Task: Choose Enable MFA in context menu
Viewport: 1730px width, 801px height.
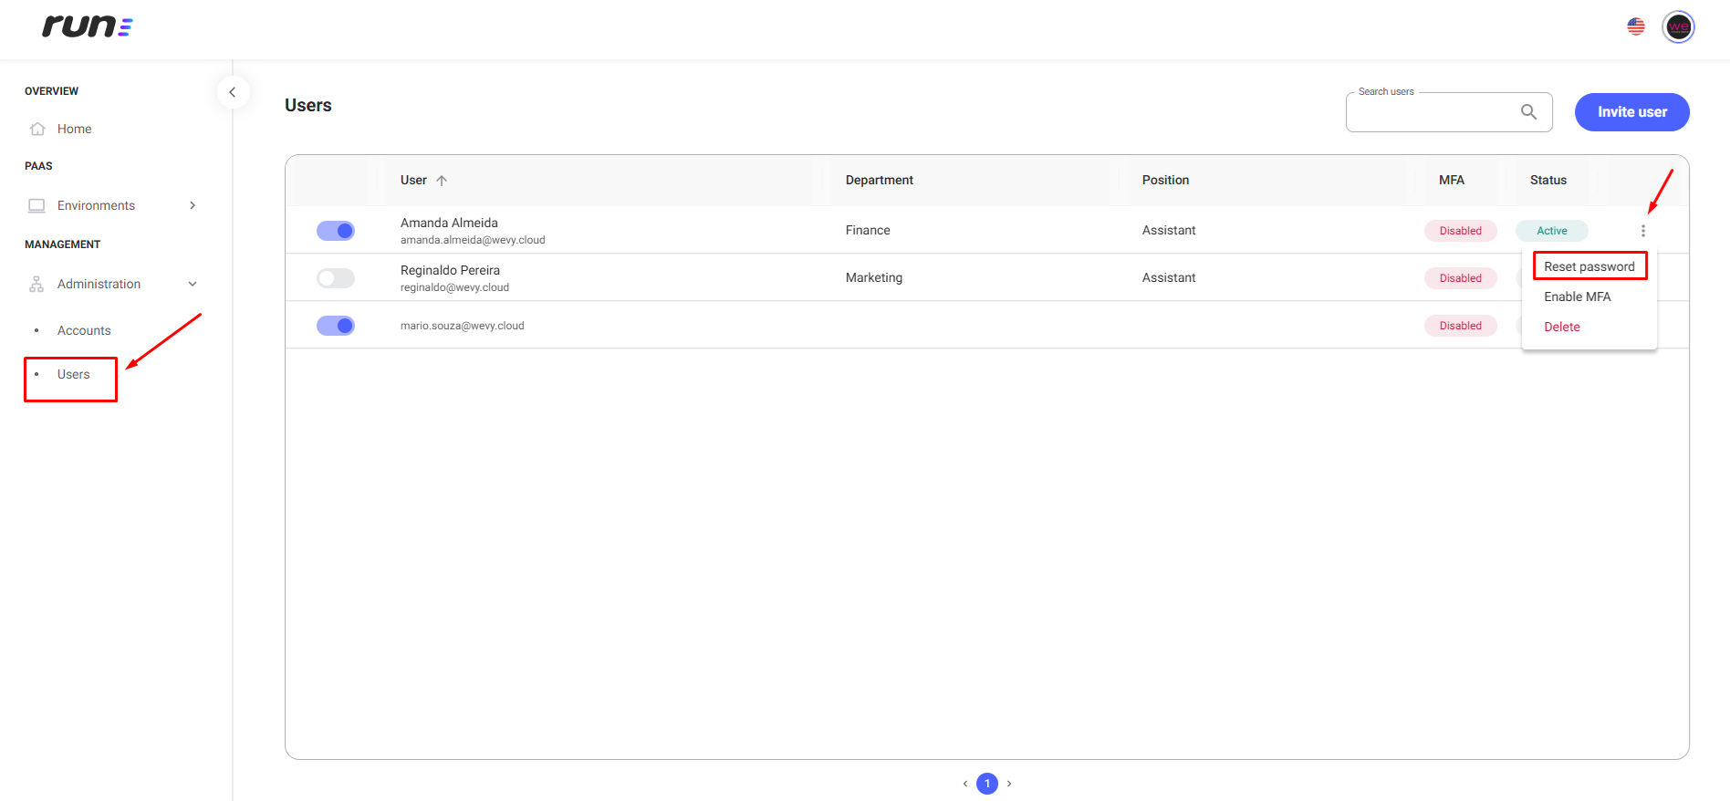Action: [1578, 296]
